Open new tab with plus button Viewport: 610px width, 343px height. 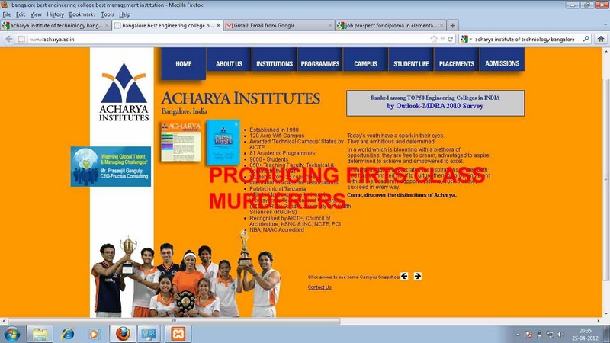click(x=452, y=26)
